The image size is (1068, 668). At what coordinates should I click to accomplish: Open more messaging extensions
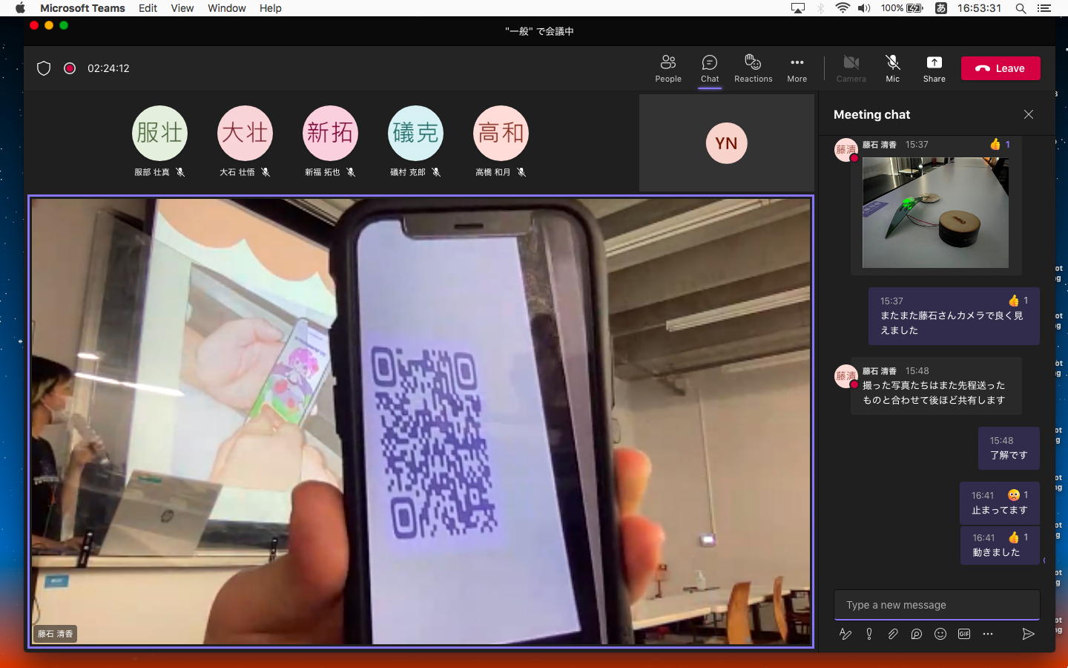coord(988,634)
